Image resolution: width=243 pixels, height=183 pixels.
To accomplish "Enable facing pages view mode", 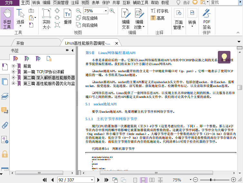I will tap(152, 180).
